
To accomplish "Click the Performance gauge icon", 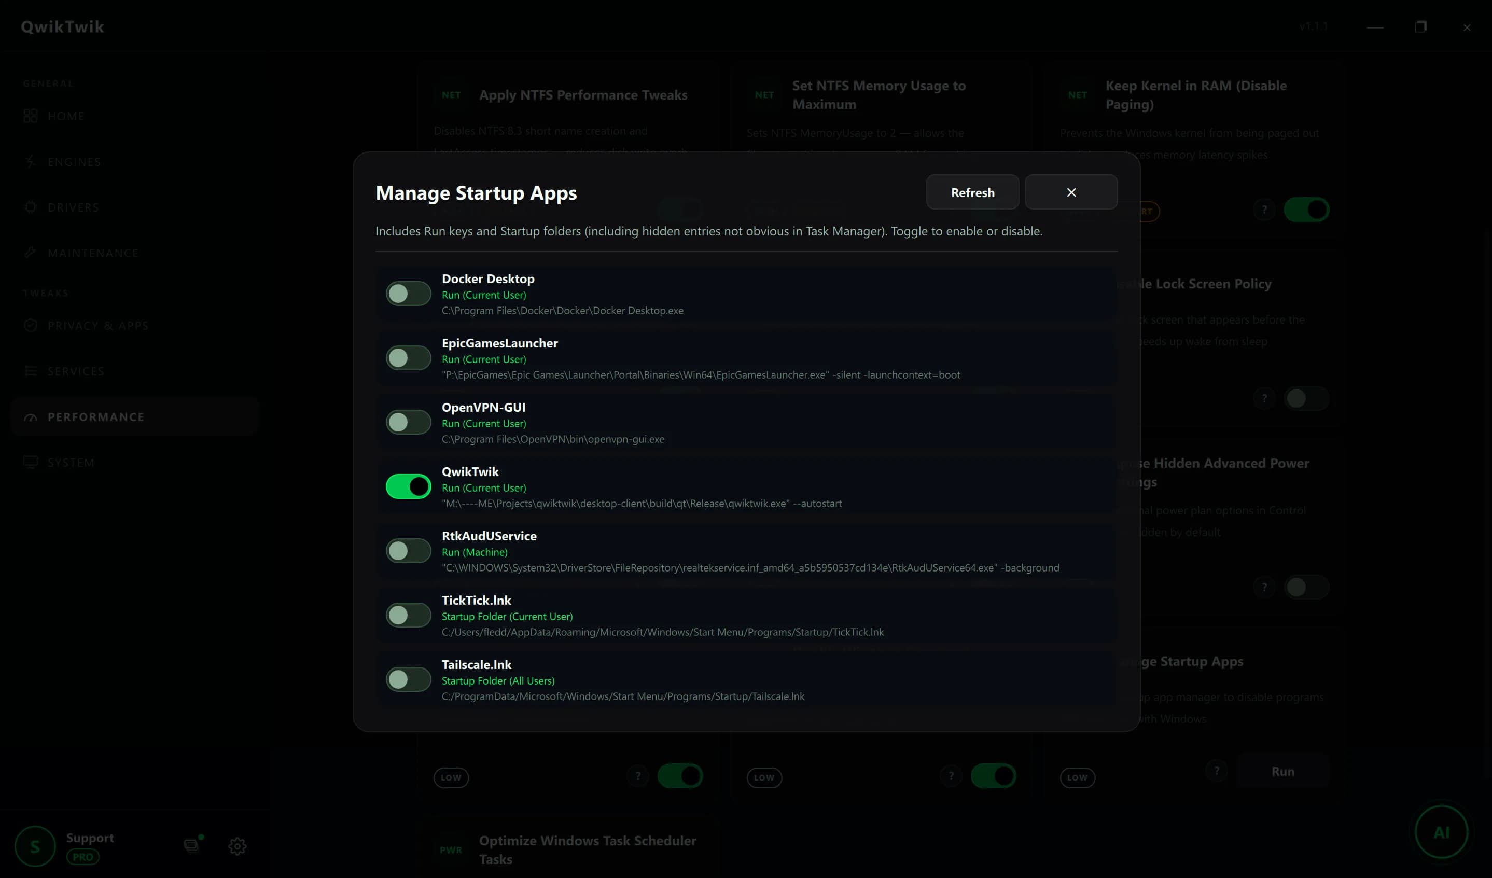I will pyautogui.click(x=31, y=417).
